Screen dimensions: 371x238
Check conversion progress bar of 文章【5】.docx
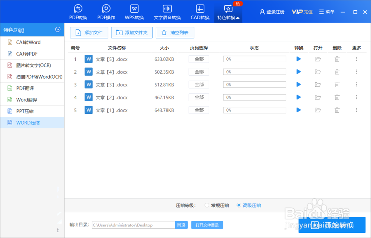pyautogui.click(x=255, y=59)
